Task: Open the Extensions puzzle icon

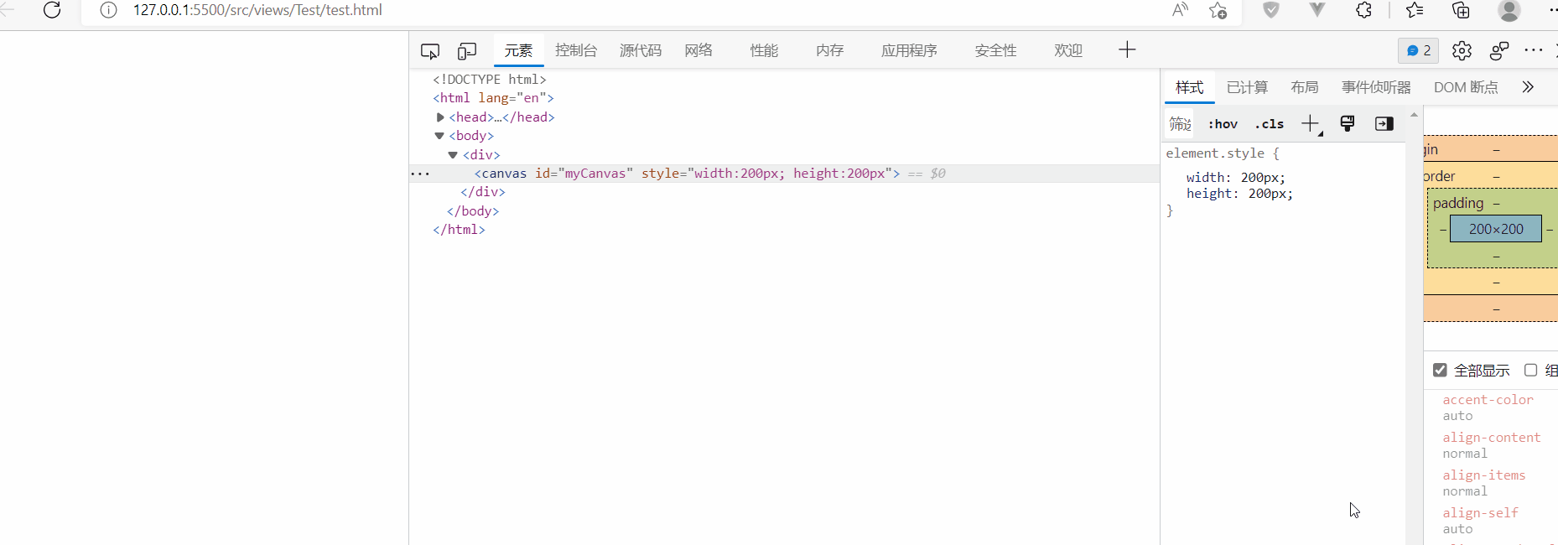Action: click(x=1364, y=10)
